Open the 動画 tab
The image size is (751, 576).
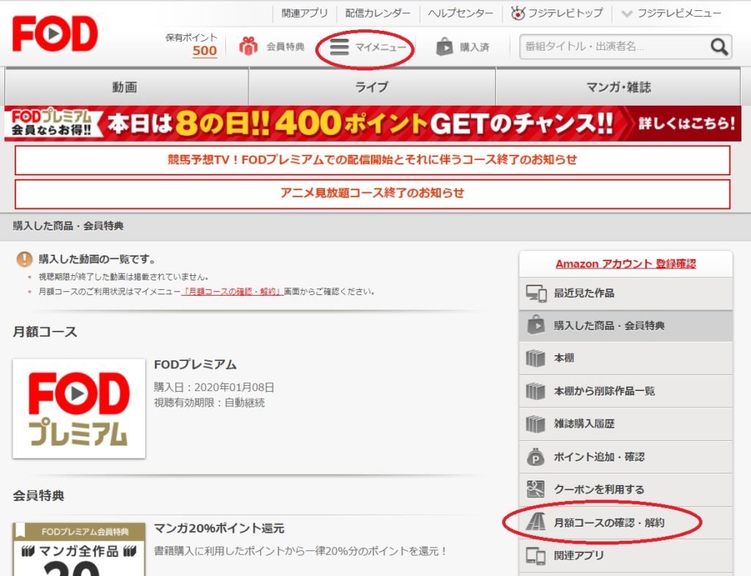126,87
